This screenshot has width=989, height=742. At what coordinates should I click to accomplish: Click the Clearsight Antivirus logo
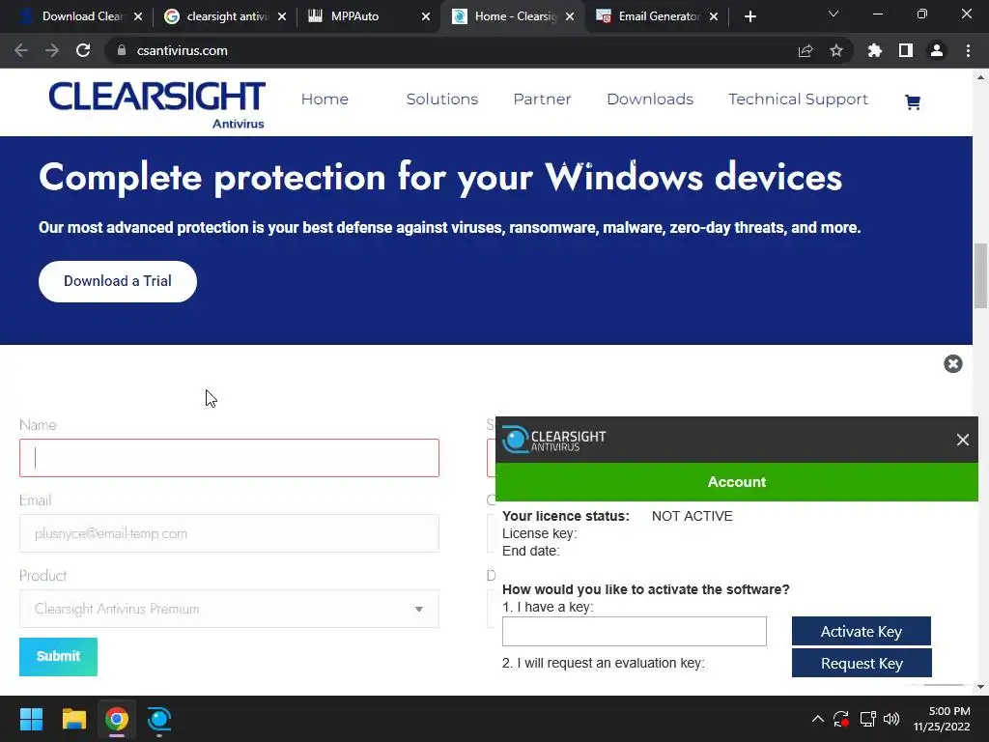157,104
